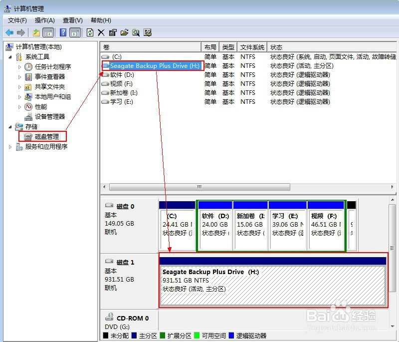Screen dimensions: 399x342
Task: Expand the 共享文件夹 node
Action: [x=19, y=87]
